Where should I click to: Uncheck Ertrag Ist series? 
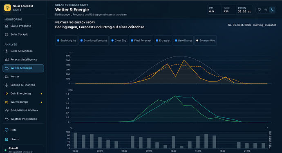(157, 40)
